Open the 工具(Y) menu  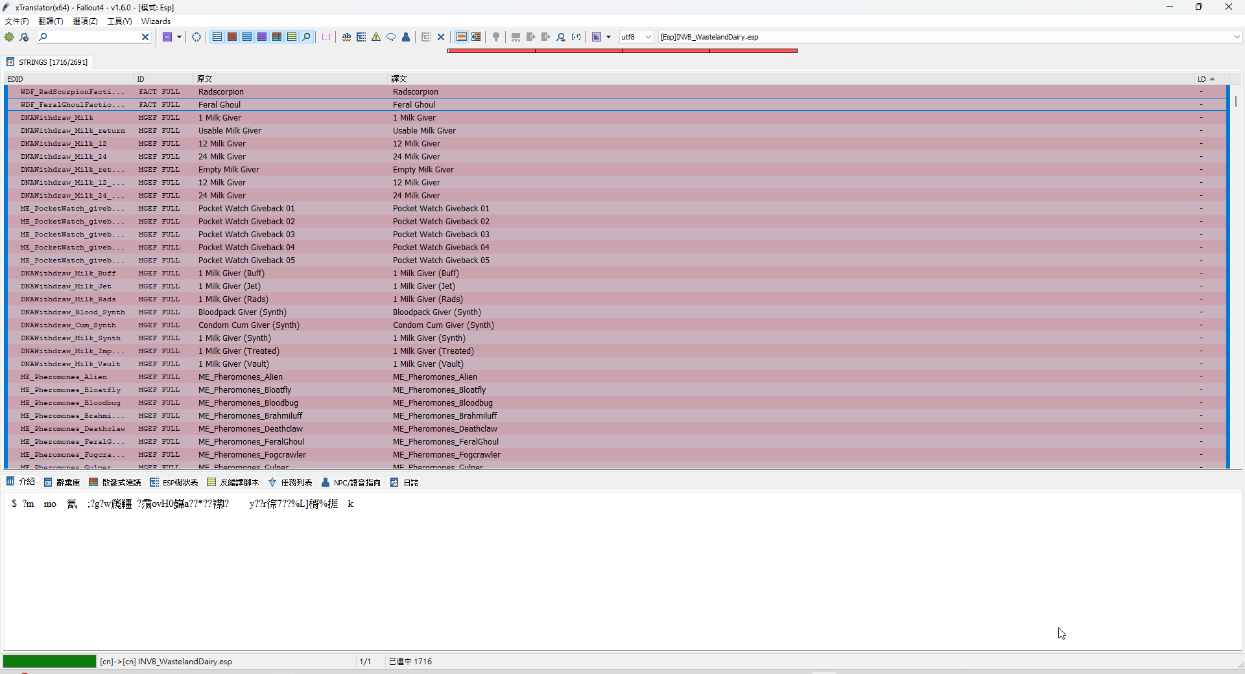(119, 21)
